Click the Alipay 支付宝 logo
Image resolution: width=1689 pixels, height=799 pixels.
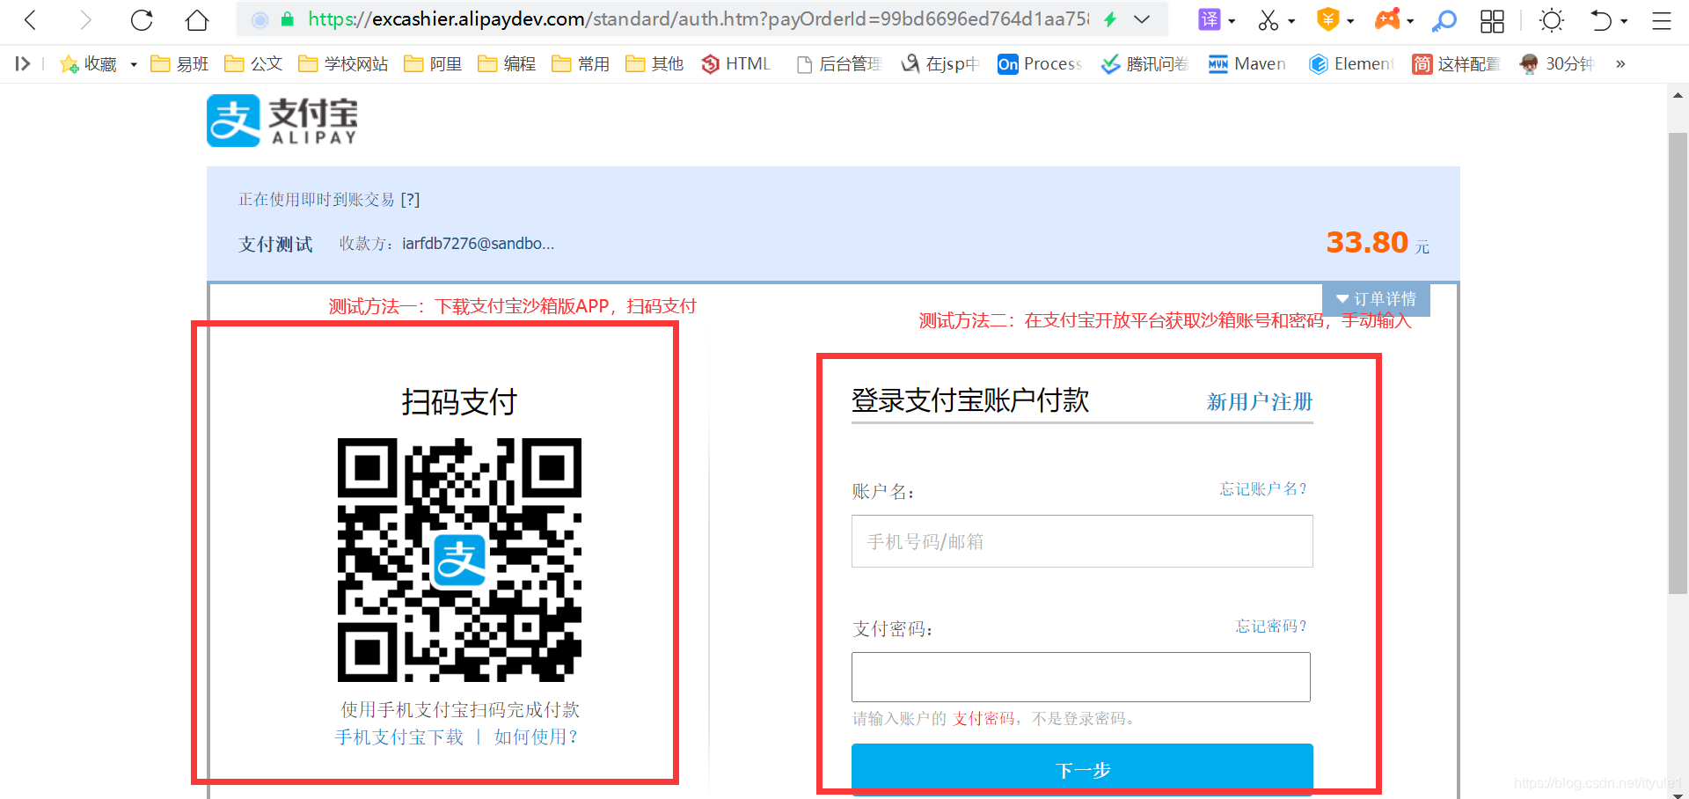(282, 121)
